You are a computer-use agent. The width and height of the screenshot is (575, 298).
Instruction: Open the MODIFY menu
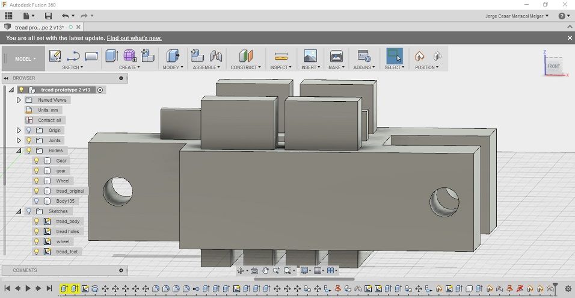click(173, 67)
